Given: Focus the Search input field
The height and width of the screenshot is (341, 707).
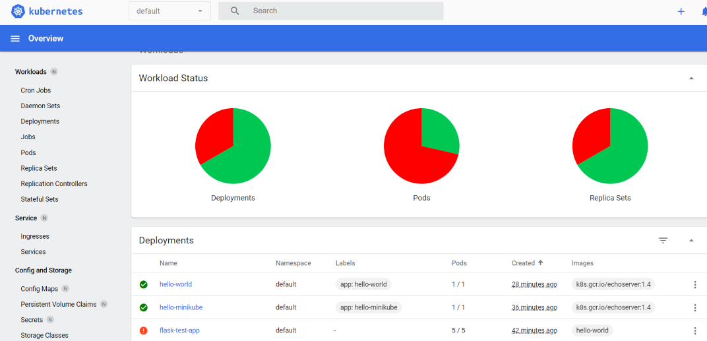Looking at the screenshot, I should [330, 11].
